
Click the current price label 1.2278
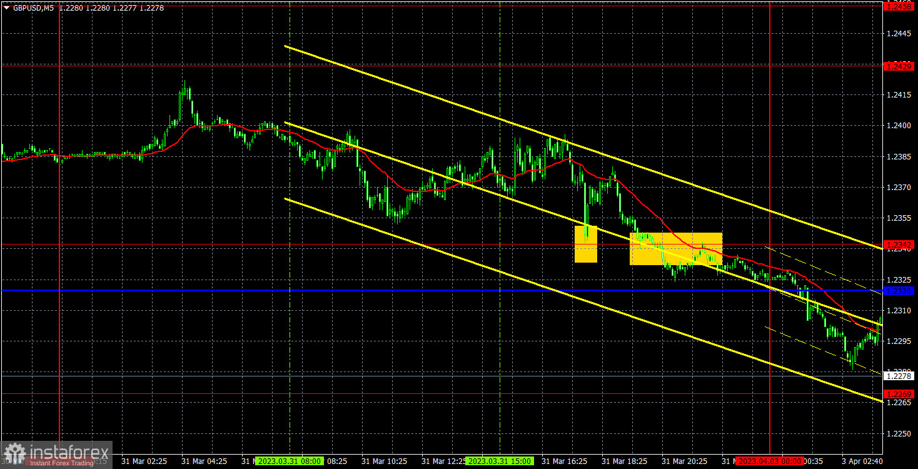point(900,376)
